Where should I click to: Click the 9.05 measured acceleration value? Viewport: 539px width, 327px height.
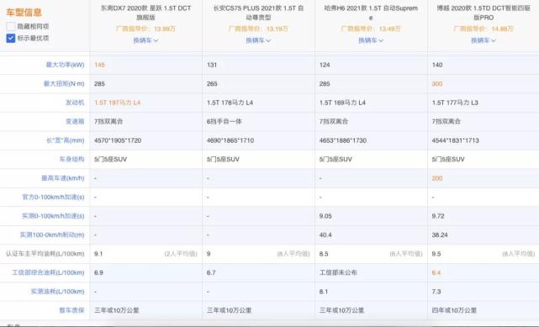(x=325, y=216)
